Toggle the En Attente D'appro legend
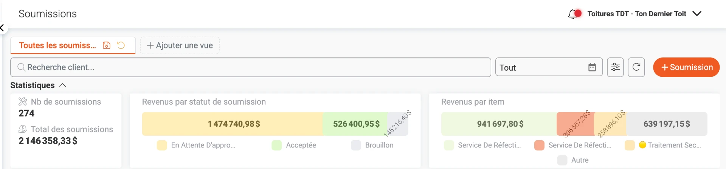The width and height of the screenshot is (726, 169). point(196,145)
